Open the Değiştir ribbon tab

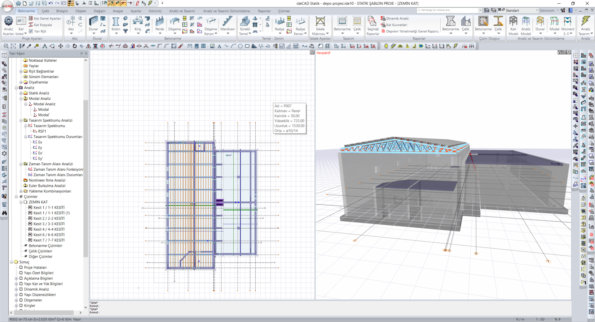[99, 11]
